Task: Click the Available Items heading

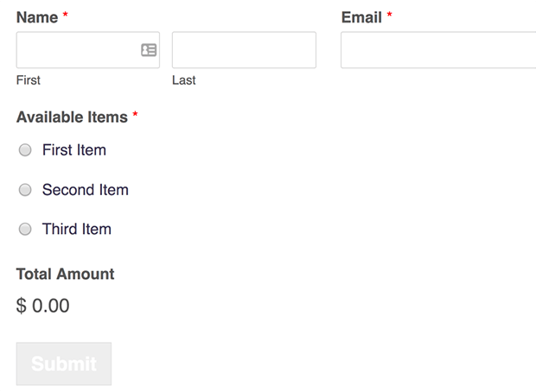Action: point(72,117)
